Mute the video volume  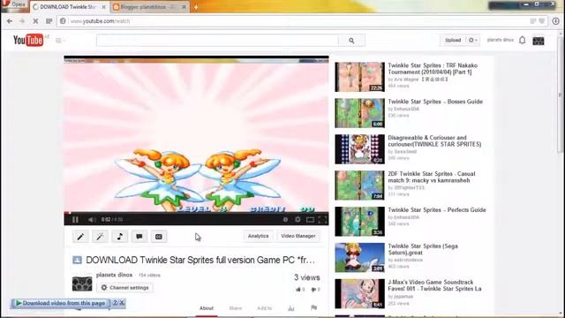pos(92,219)
